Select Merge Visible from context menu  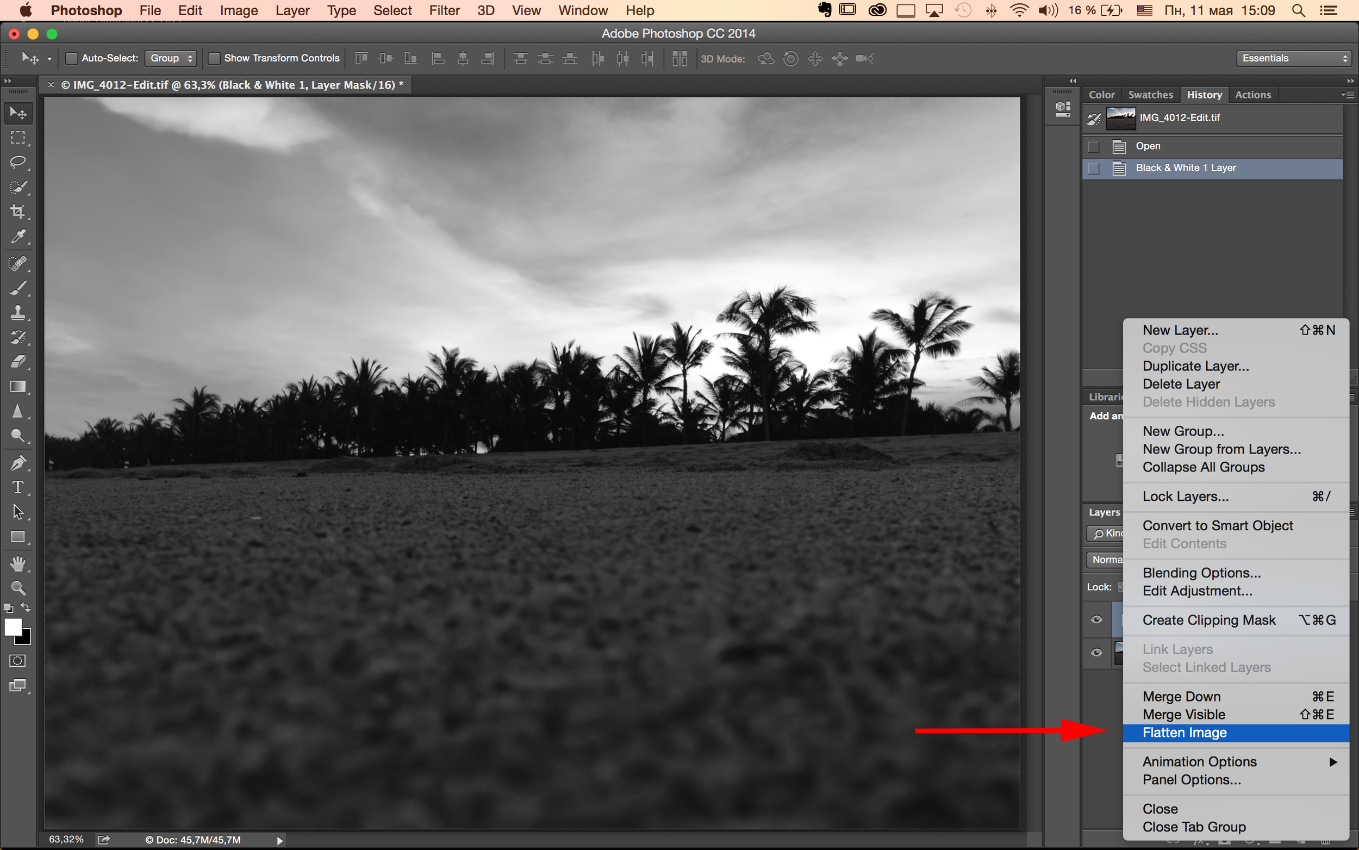coord(1184,714)
